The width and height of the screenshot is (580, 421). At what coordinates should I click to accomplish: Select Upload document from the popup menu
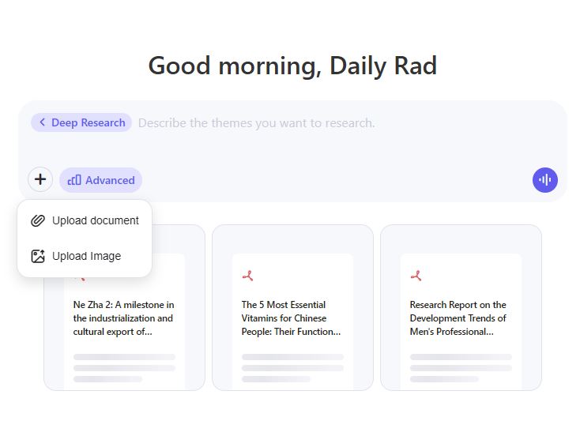click(95, 220)
